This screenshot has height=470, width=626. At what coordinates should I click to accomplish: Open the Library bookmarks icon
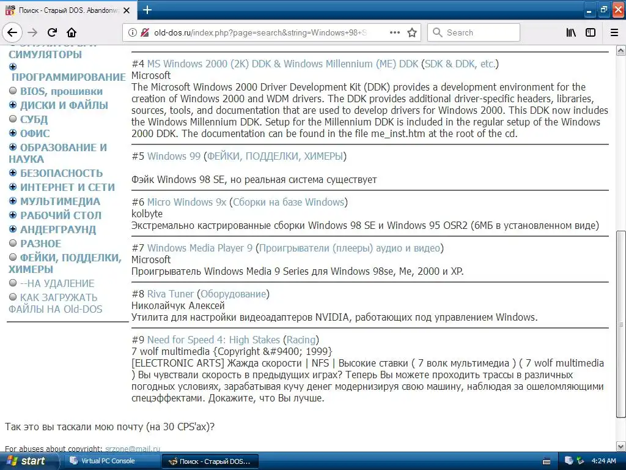[571, 33]
